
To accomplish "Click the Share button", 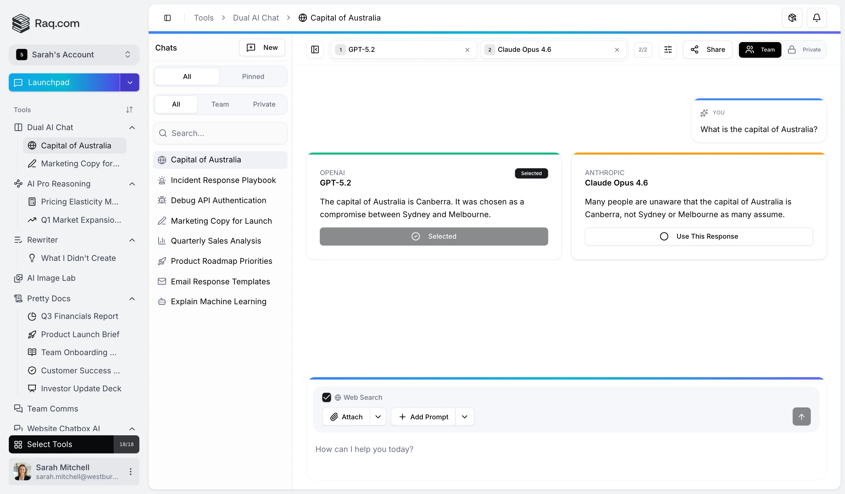I will (707, 50).
